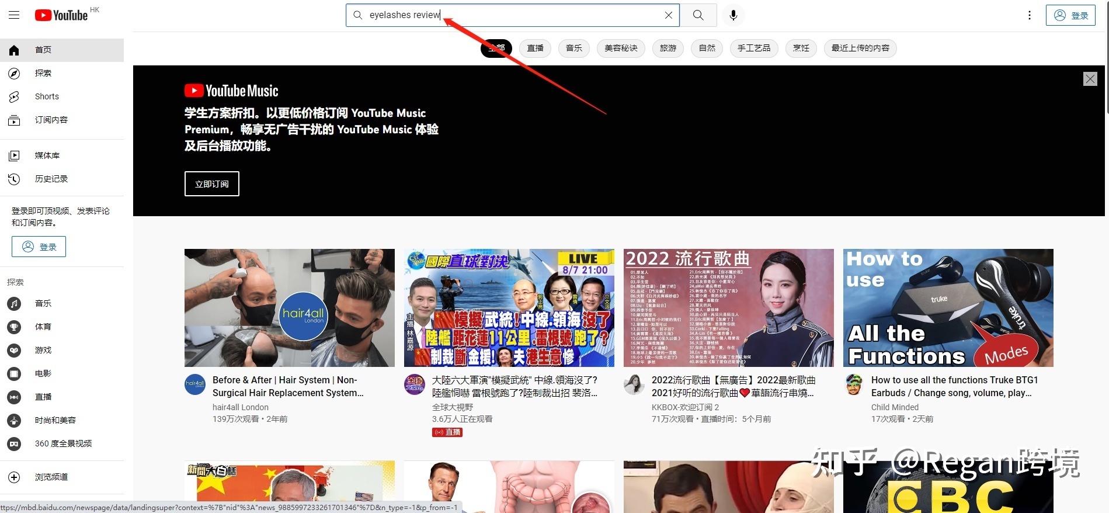Open 时尚和美容 category
The width and height of the screenshot is (1109, 513).
[x=62, y=420]
